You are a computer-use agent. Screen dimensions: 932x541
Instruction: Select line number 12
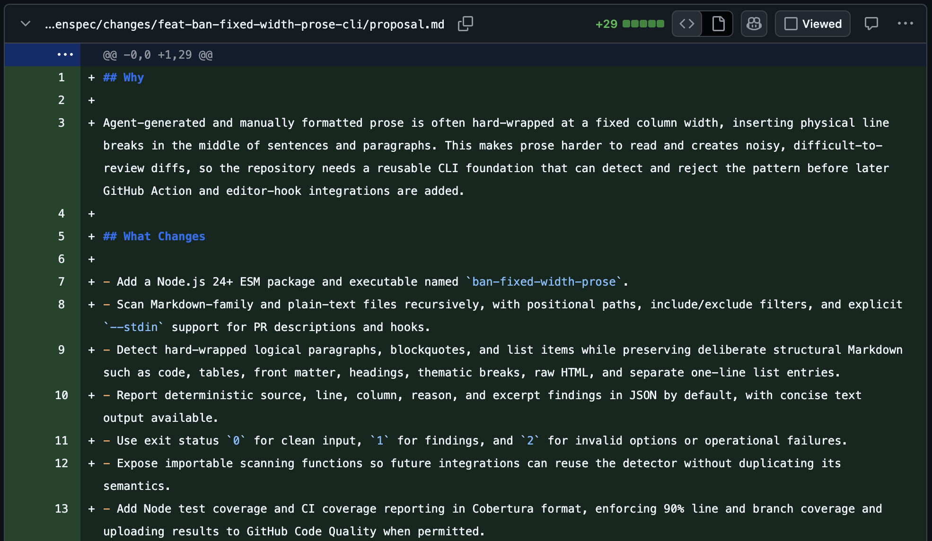(62, 463)
